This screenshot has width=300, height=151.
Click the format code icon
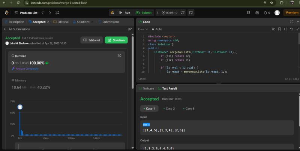[x=273, y=29]
